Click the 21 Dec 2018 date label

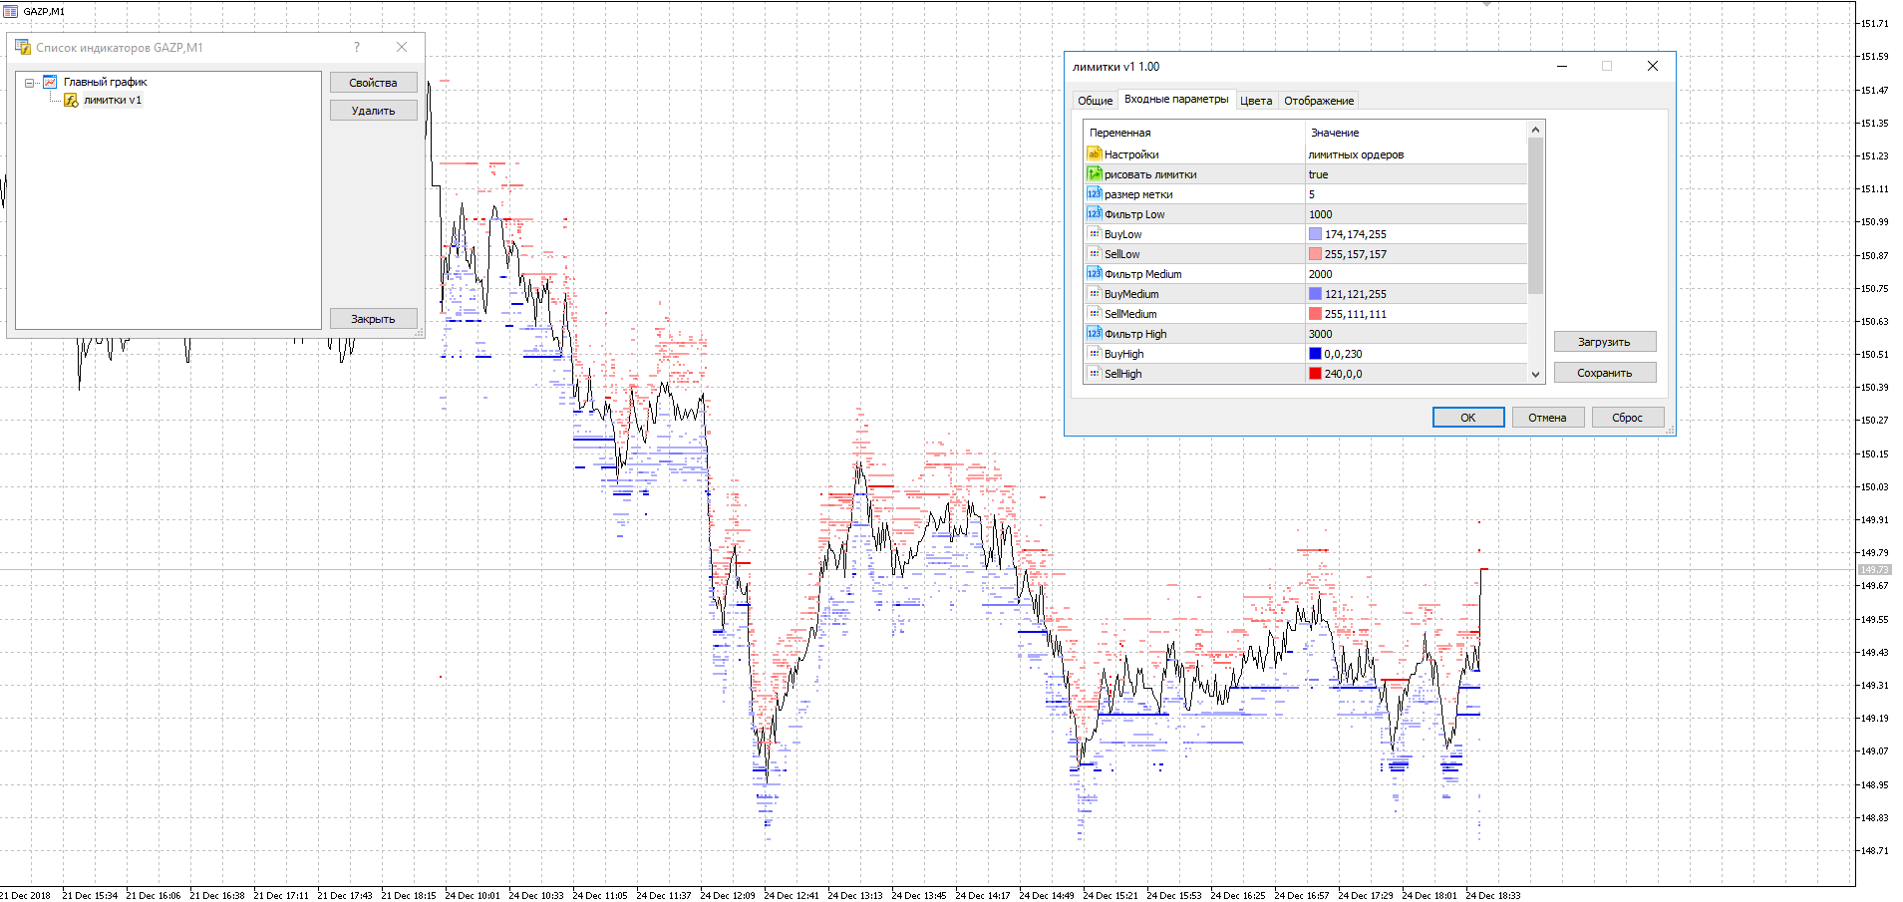click(25, 895)
